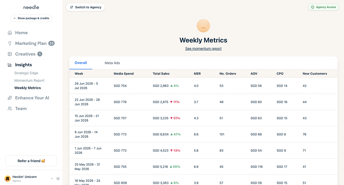Click the Team people icon
344x185 pixels.
pos(10,109)
